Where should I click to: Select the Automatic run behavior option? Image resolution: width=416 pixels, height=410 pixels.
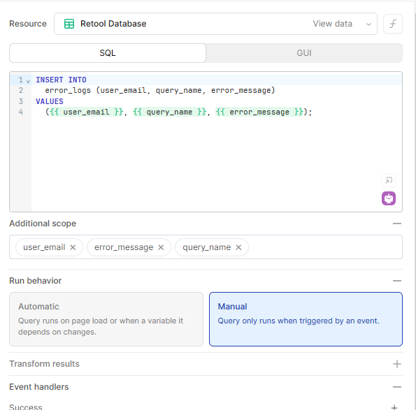tap(106, 319)
